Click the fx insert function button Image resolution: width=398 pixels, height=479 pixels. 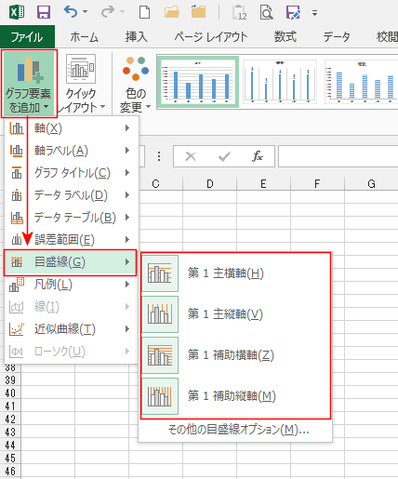click(258, 156)
